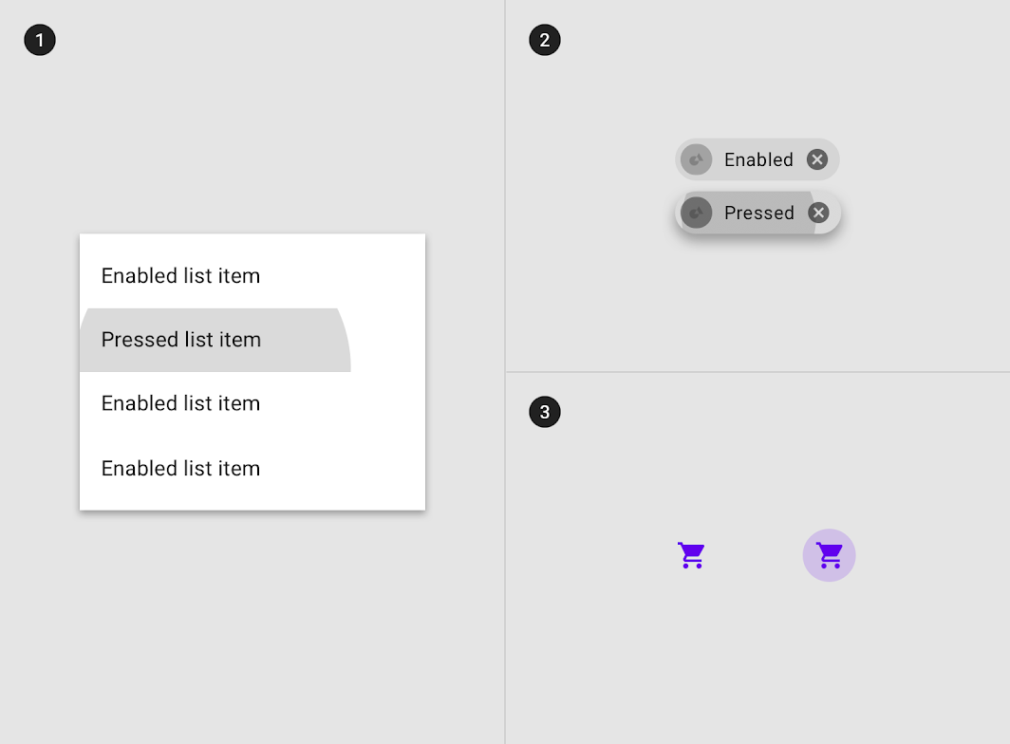The width and height of the screenshot is (1010, 744).
Task: Click the Enabled chip label text
Action: click(x=758, y=159)
